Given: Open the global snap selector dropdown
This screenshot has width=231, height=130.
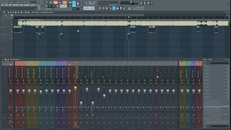Looking at the screenshot, I should click(75, 9).
